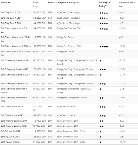Sort by the Morningstar Rating column header
This screenshot has height=145, width=138.
[x=105, y=4]
